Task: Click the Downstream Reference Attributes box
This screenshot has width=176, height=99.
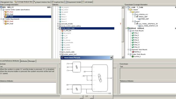Action: 148,88
